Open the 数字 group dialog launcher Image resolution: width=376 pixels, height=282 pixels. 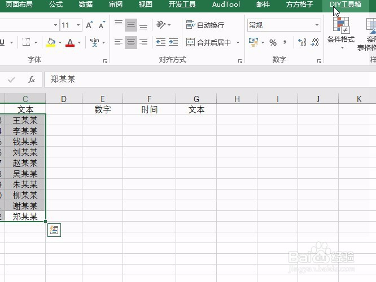(319, 61)
